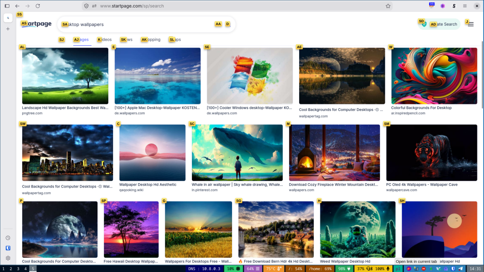Click the Telegram tray icon
484x272 pixels.
460,269
